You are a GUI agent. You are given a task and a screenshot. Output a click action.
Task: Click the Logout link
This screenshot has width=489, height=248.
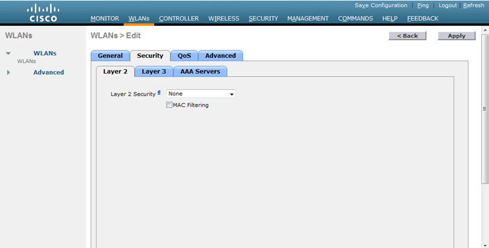tap(447, 5)
